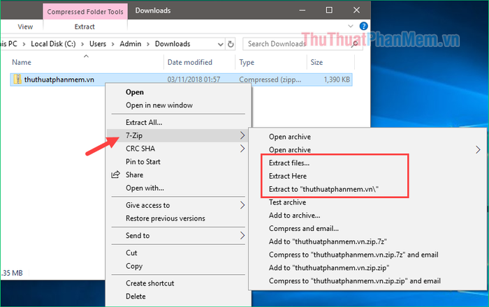Click the 03/11/2018 01:57 date cell
Image resolution: width=489 pixels, height=307 pixels.
[194, 80]
